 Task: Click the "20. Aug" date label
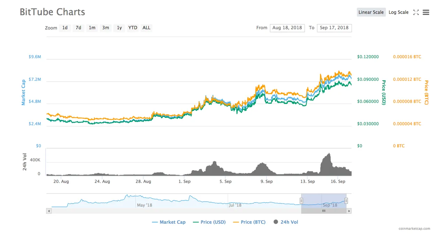pyautogui.click(x=61, y=181)
